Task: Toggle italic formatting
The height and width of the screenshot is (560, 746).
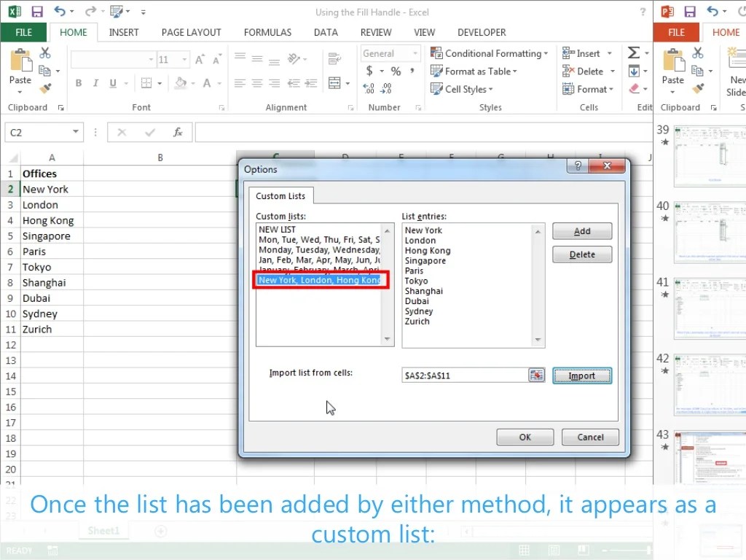Action: coord(95,83)
